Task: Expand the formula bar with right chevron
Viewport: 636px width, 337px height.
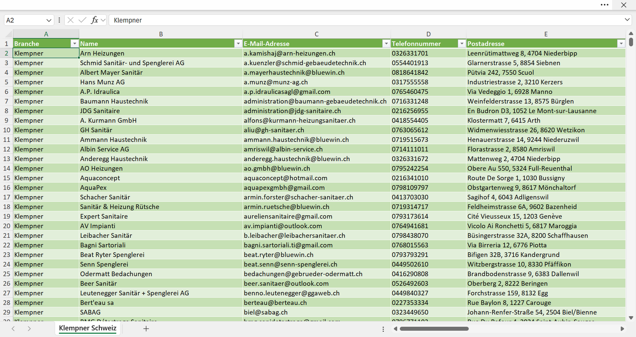Action: [x=627, y=20]
